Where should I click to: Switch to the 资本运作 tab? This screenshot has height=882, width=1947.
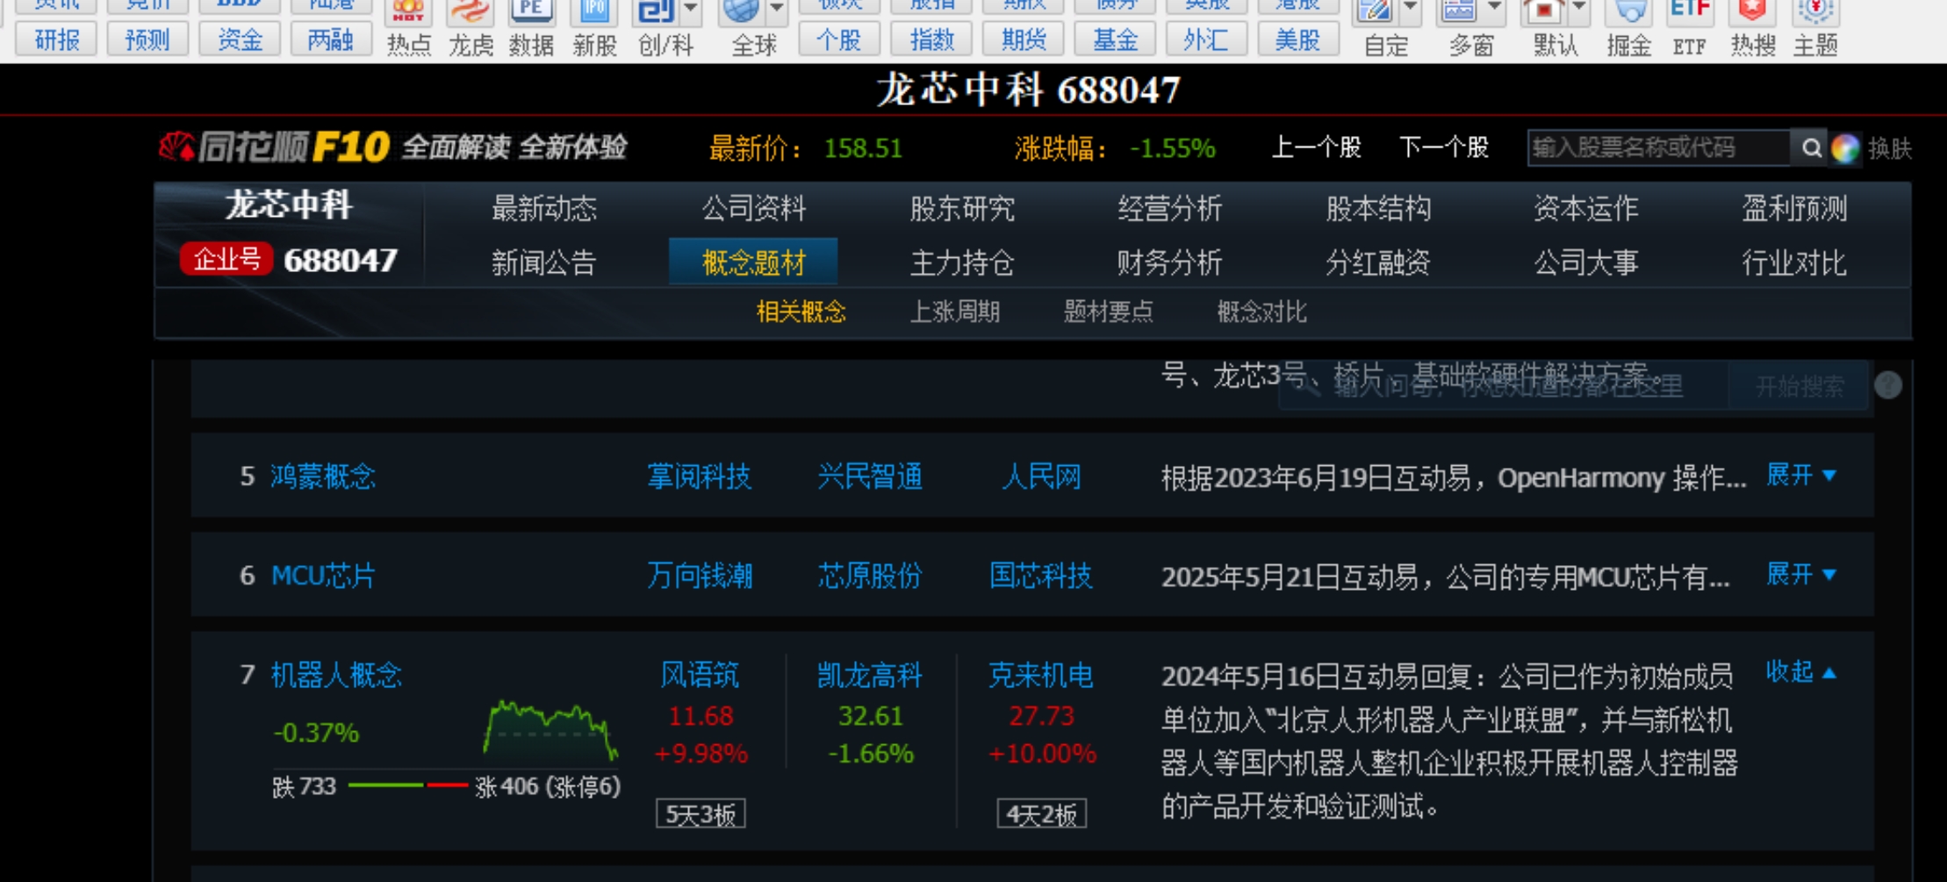(1586, 209)
